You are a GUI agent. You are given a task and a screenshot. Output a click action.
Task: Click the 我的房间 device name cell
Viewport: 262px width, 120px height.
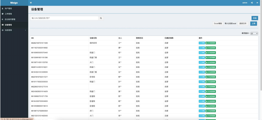pos(93,43)
